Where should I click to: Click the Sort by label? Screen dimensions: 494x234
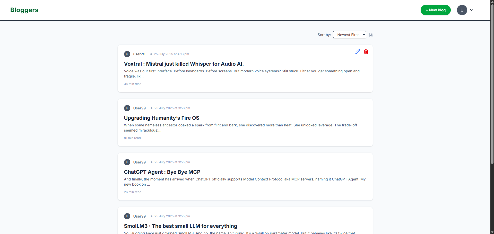324,35
